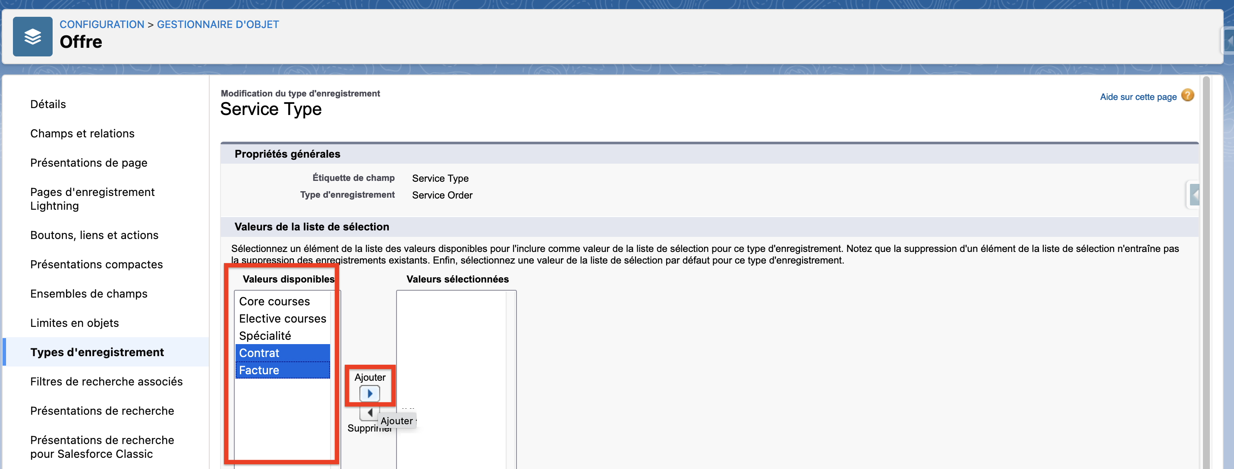Select Facture in available values list
1234x469 pixels.
[x=259, y=370]
